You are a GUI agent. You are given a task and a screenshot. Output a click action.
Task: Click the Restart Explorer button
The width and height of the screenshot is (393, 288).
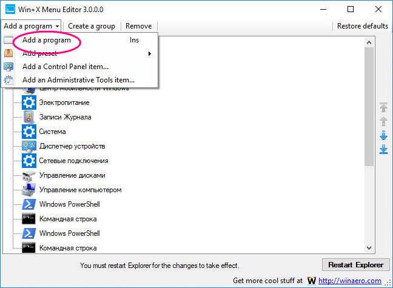(x=356, y=265)
